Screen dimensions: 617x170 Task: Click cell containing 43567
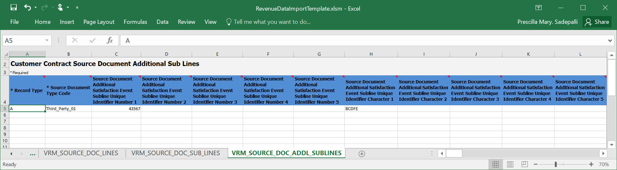(x=116, y=109)
